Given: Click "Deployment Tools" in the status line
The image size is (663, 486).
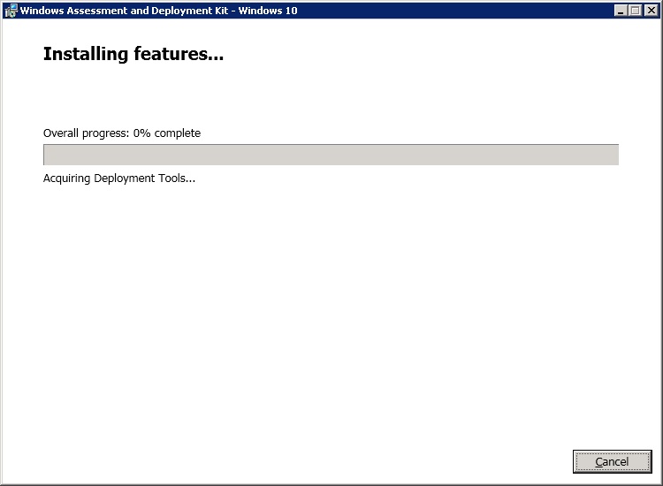Looking at the screenshot, I should click(x=147, y=178).
